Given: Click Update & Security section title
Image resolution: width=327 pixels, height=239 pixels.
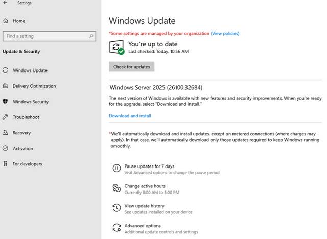Looking at the screenshot, I should tap(21, 51).
